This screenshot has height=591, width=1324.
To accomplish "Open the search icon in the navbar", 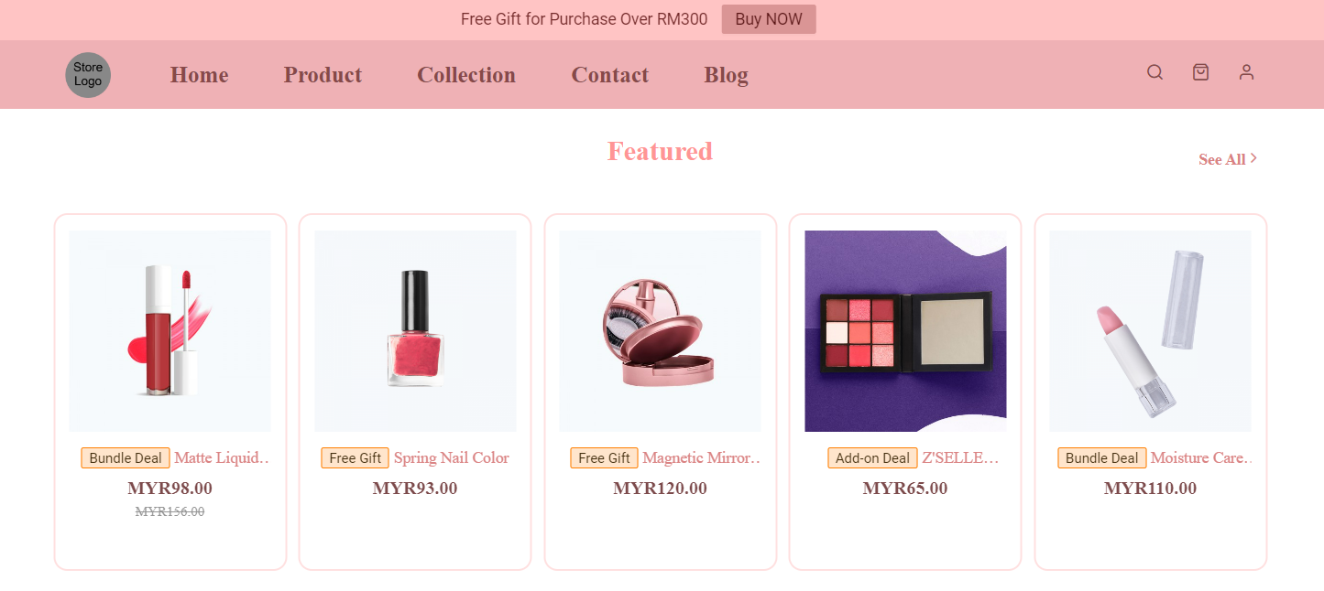I will (1154, 72).
